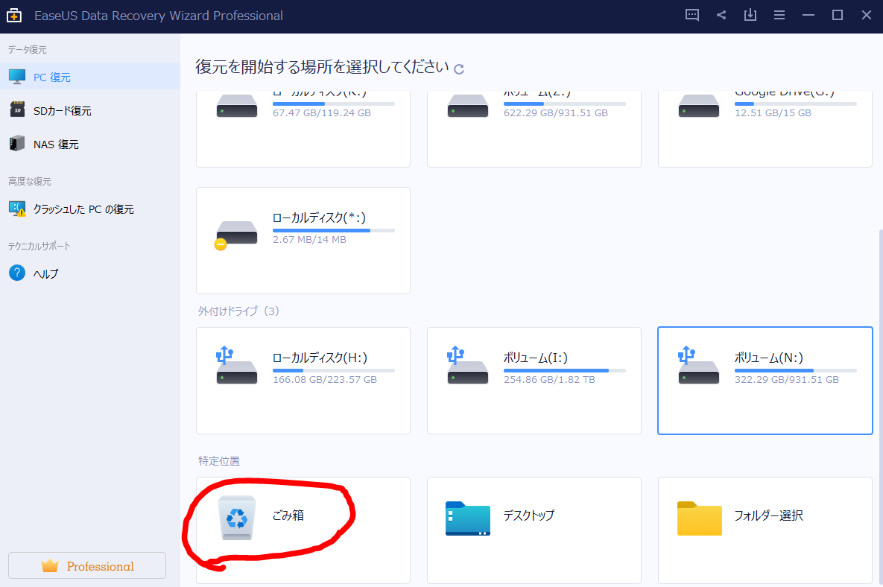
Task: Click the PC monitor icon in sidebar
Action: (x=17, y=77)
